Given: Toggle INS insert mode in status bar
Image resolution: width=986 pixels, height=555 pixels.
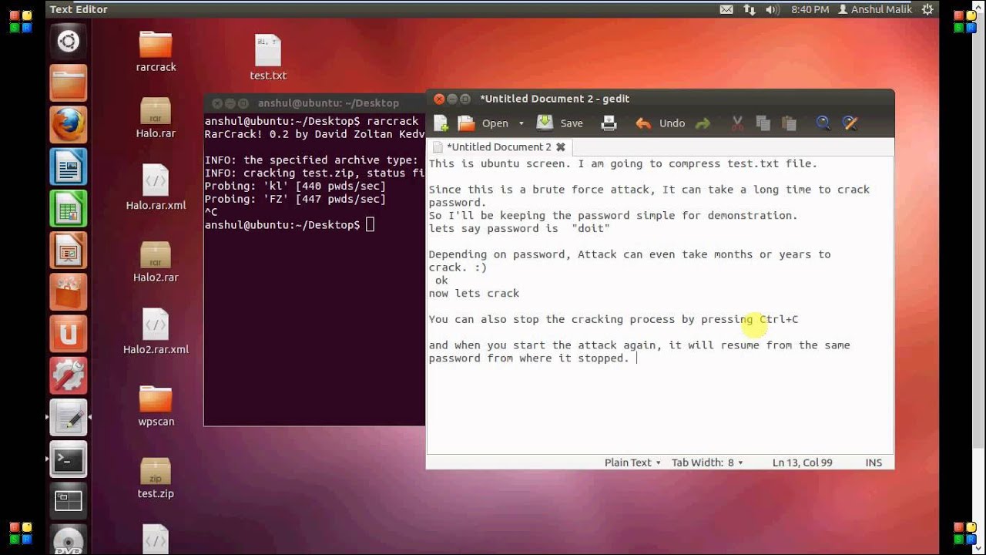Looking at the screenshot, I should (874, 462).
